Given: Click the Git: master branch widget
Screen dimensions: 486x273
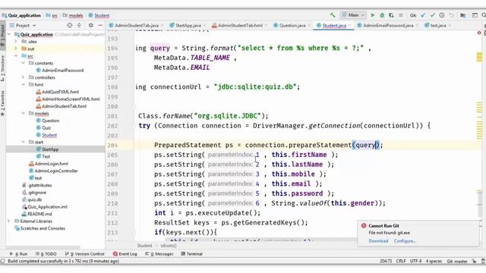Looking at the screenshot, I should click(x=457, y=261).
